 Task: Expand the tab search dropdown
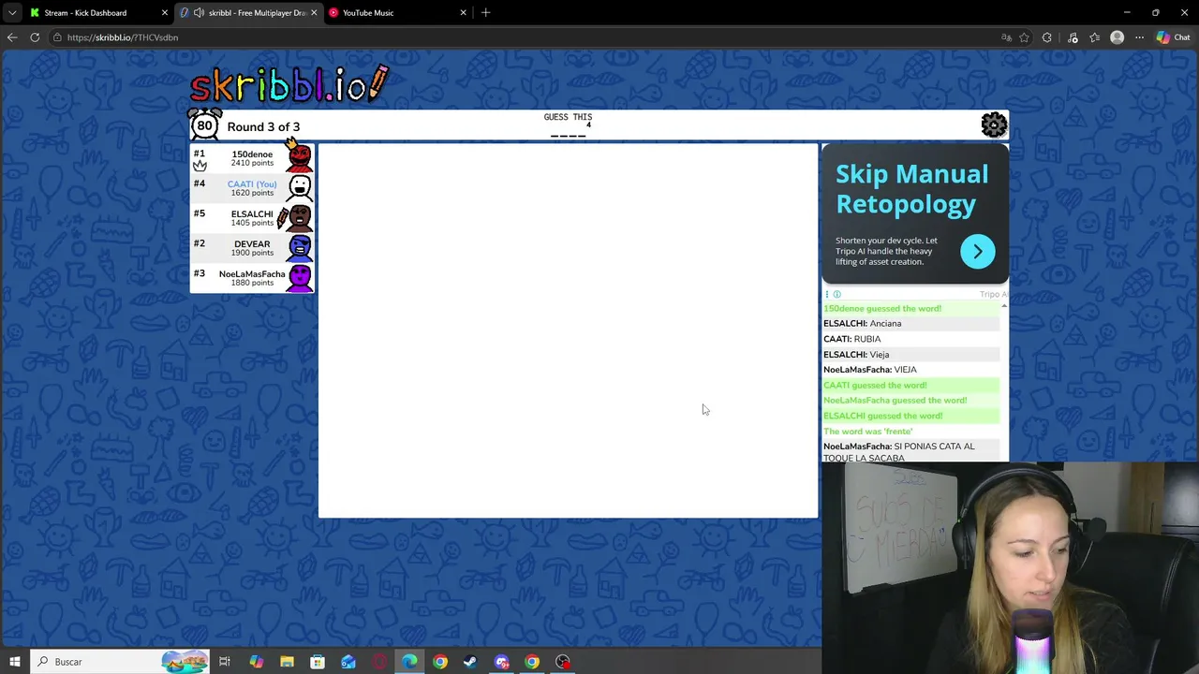coord(11,13)
